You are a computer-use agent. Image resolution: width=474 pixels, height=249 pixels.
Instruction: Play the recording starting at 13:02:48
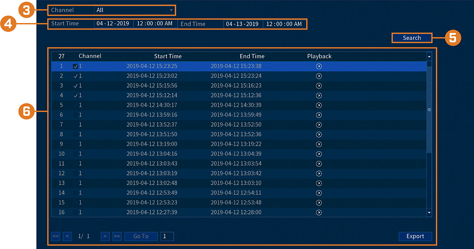319,183
